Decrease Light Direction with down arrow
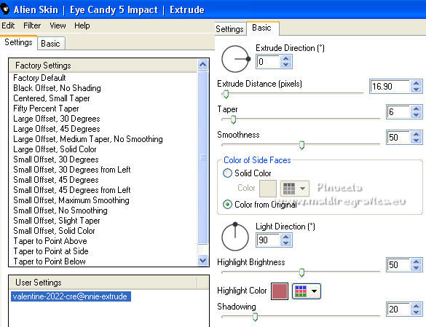Screen dimensions: 426x327 tap(285, 243)
